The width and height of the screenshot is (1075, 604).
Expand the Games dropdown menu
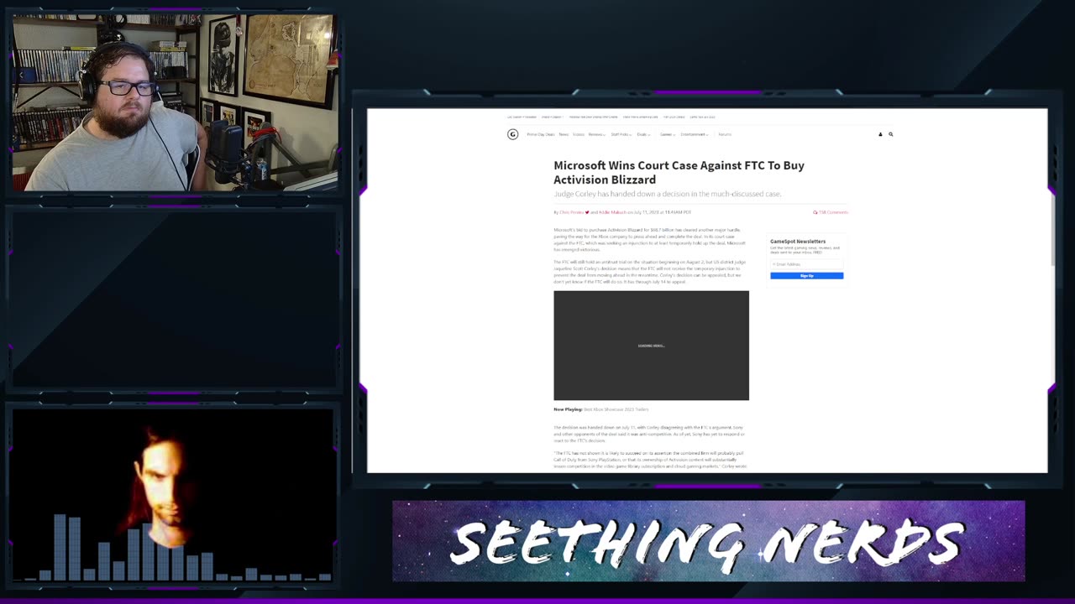[x=668, y=134]
